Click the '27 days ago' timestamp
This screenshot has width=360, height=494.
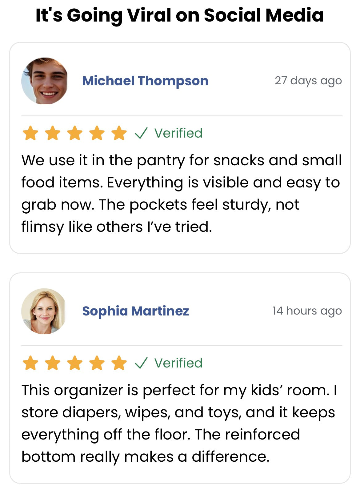308,81
